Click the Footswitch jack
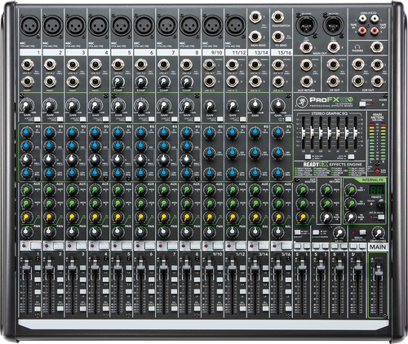The width and height of the screenshot is (408, 344). [x=277, y=17]
